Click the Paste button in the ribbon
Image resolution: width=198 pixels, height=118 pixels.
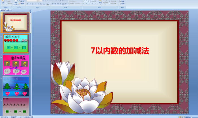(3, 2)
